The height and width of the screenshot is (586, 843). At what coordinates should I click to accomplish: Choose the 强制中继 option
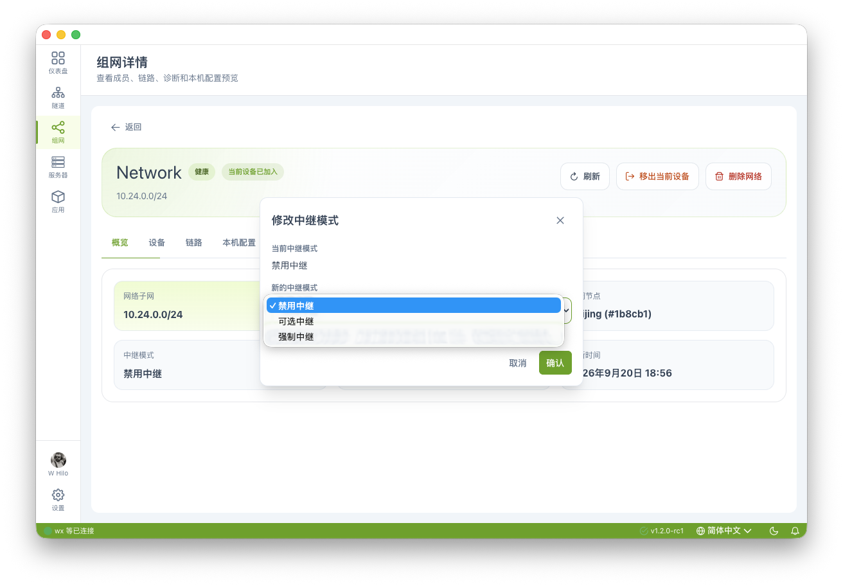click(414, 337)
